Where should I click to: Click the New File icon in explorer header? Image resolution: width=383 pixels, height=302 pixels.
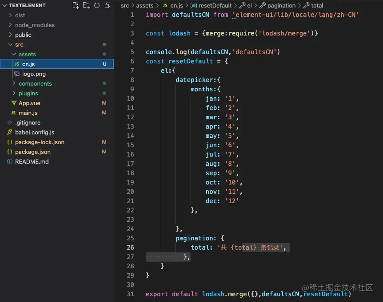76,5
